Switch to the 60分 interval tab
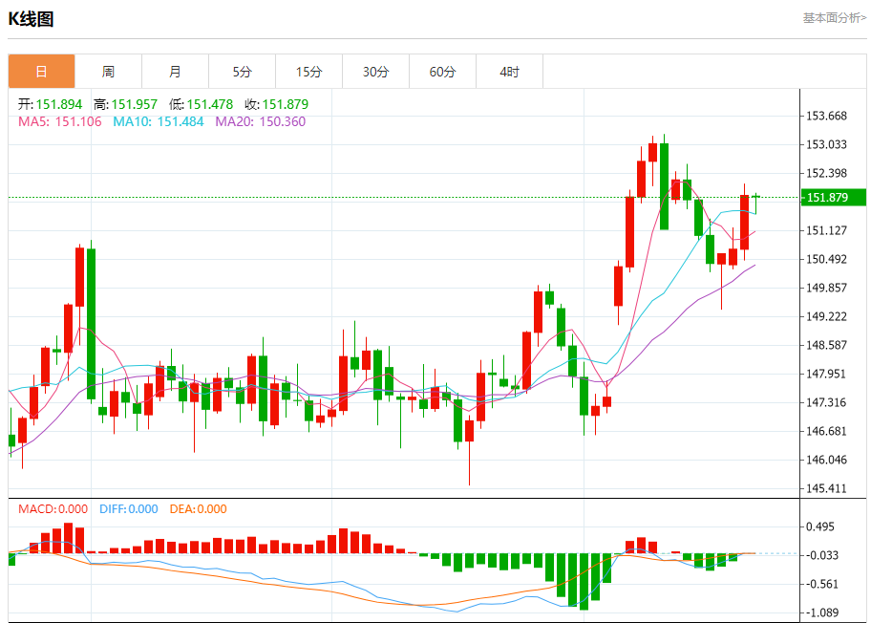 tap(442, 72)
